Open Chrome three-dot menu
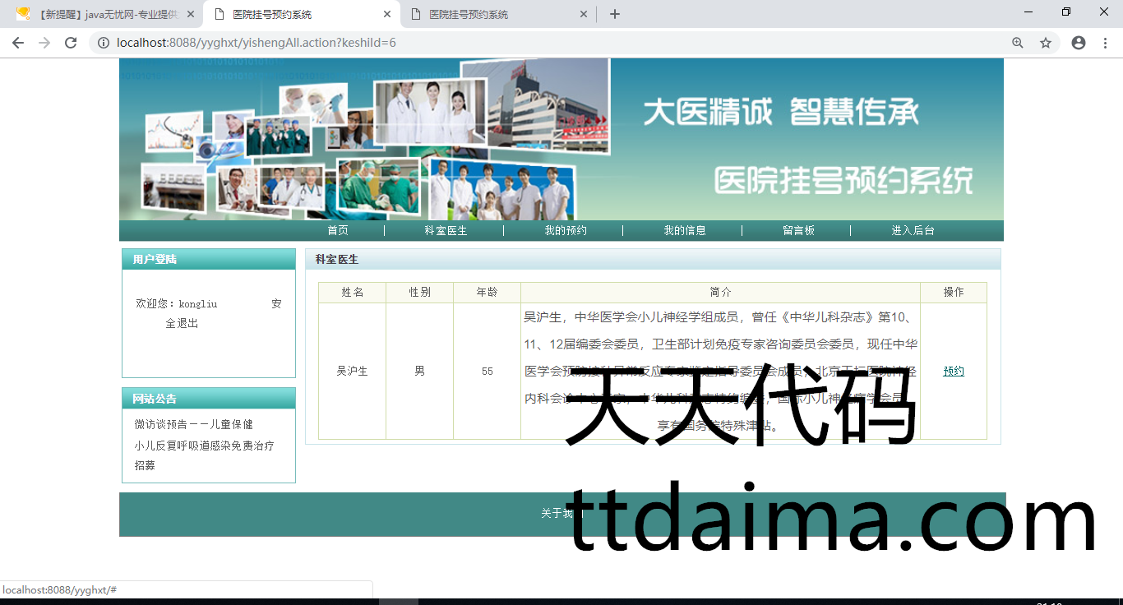The width and height of the screenshot is (1123, 605). tap(1106, 43)
